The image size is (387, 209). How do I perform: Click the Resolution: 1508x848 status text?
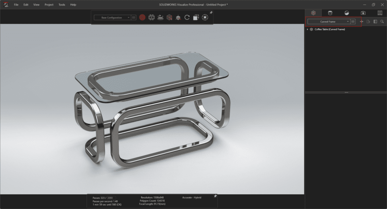(152, 197)
